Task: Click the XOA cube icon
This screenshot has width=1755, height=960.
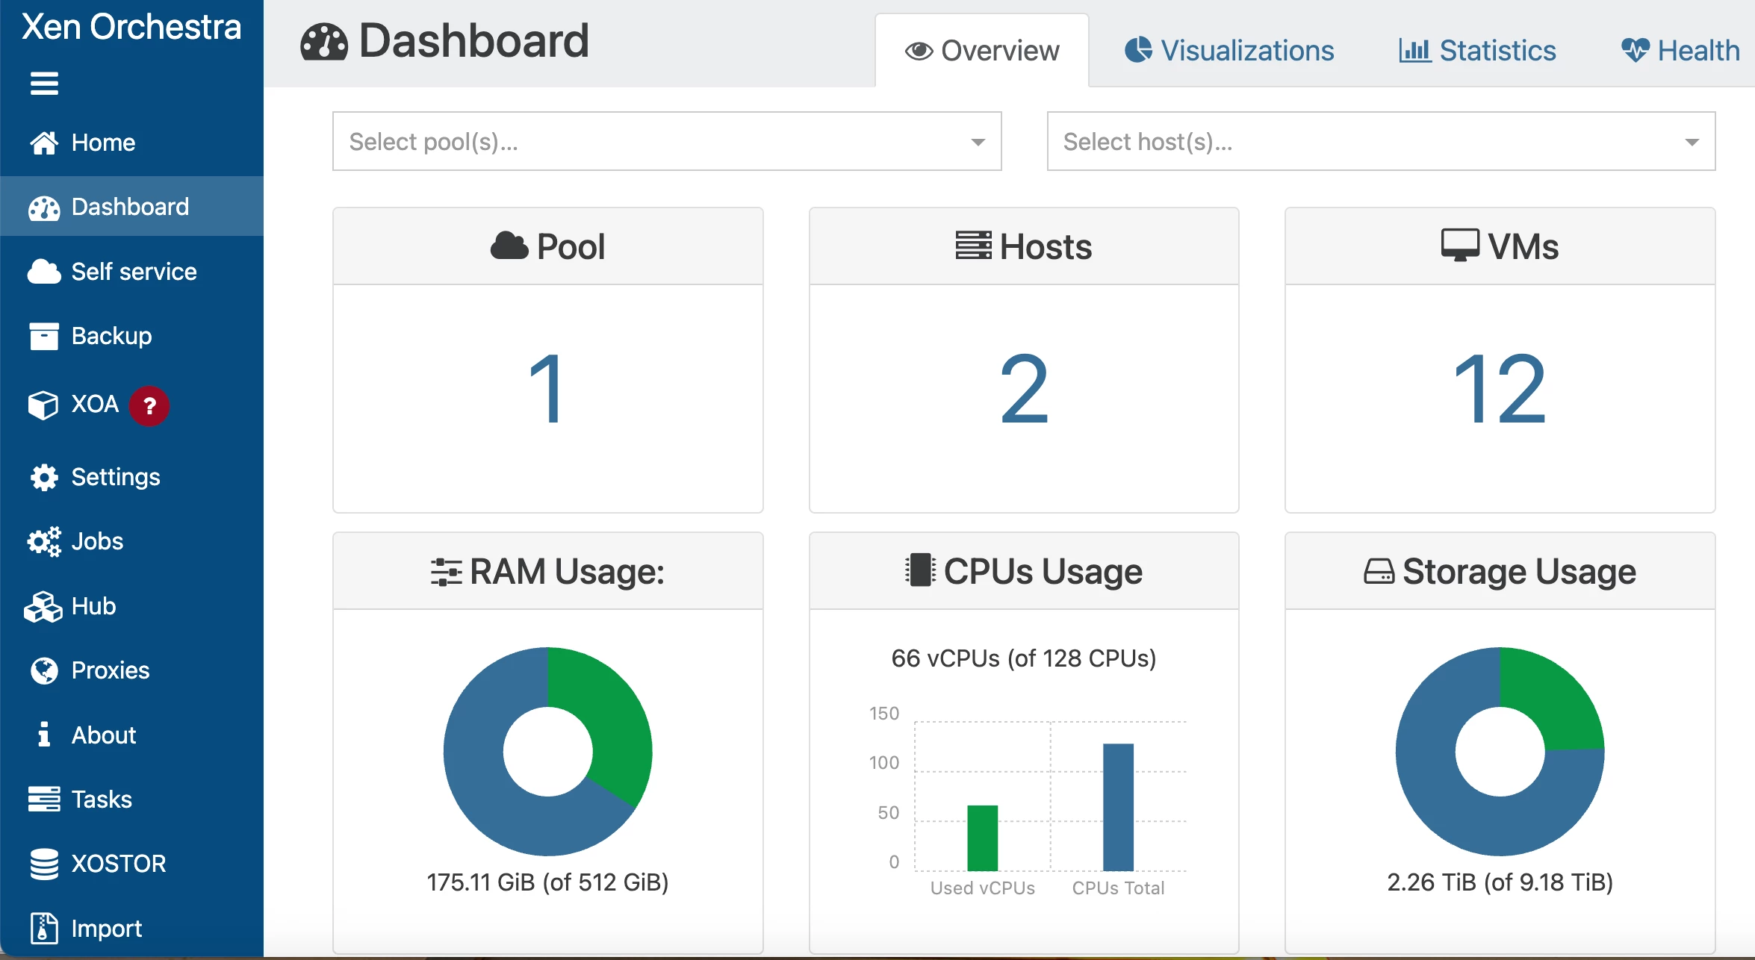Action: click(x=43, y=405)
